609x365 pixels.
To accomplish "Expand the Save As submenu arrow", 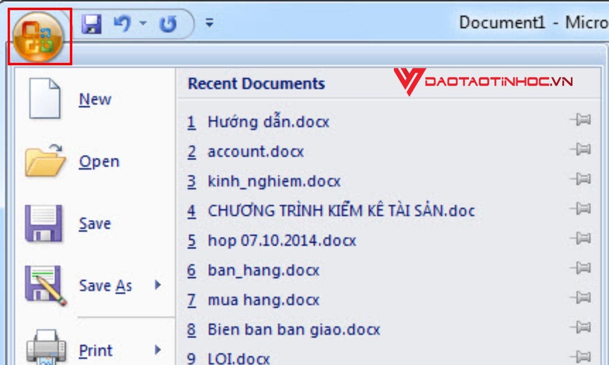I will click(x=158, y=285).
